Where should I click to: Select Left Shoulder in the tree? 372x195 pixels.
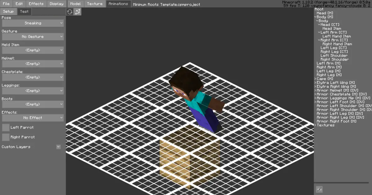pos(334,56)
